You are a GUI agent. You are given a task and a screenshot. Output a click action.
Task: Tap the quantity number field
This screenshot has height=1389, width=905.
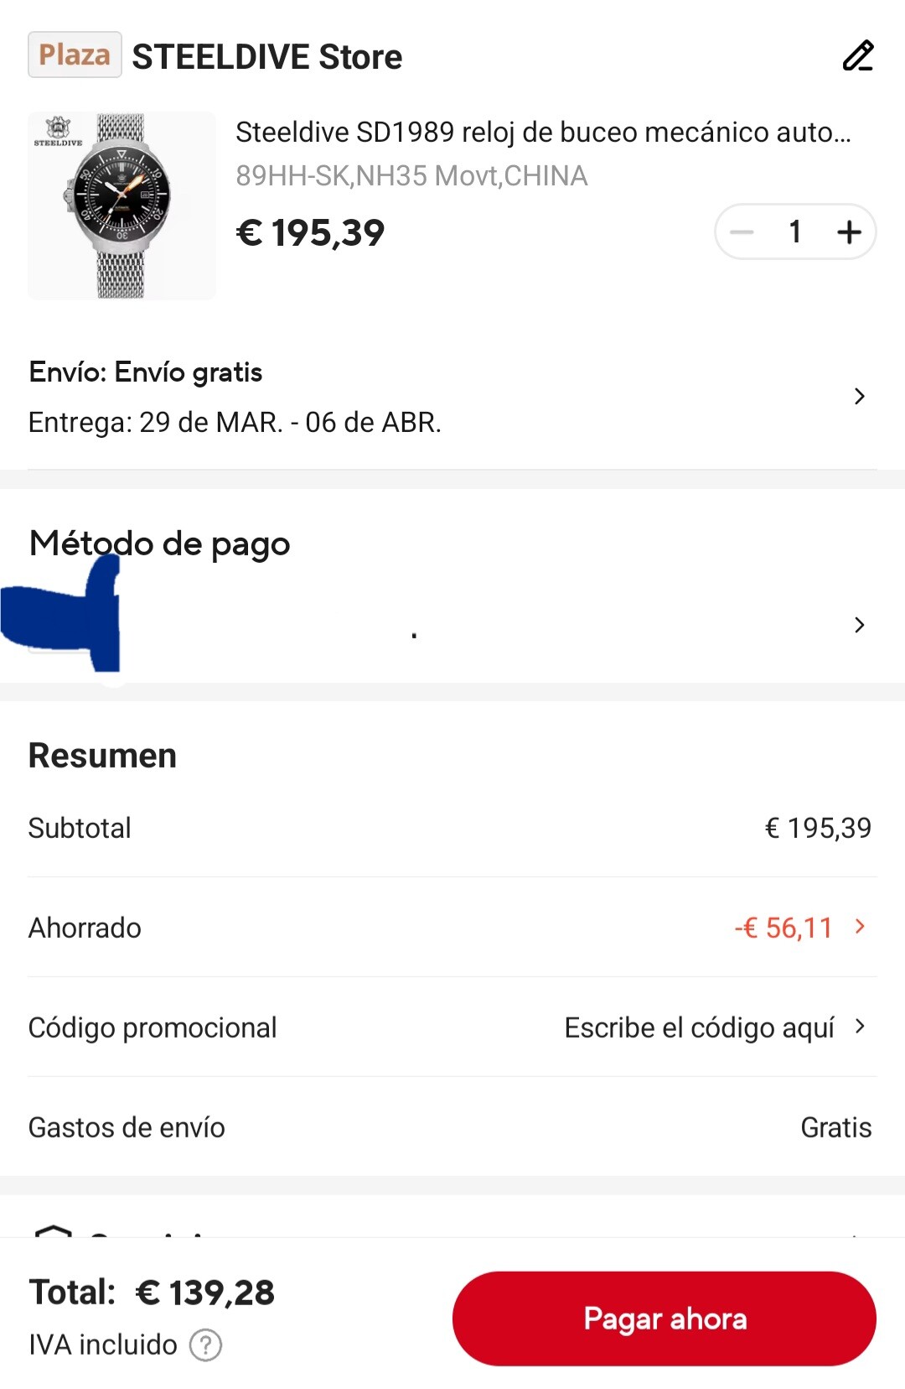coord(795,231)
